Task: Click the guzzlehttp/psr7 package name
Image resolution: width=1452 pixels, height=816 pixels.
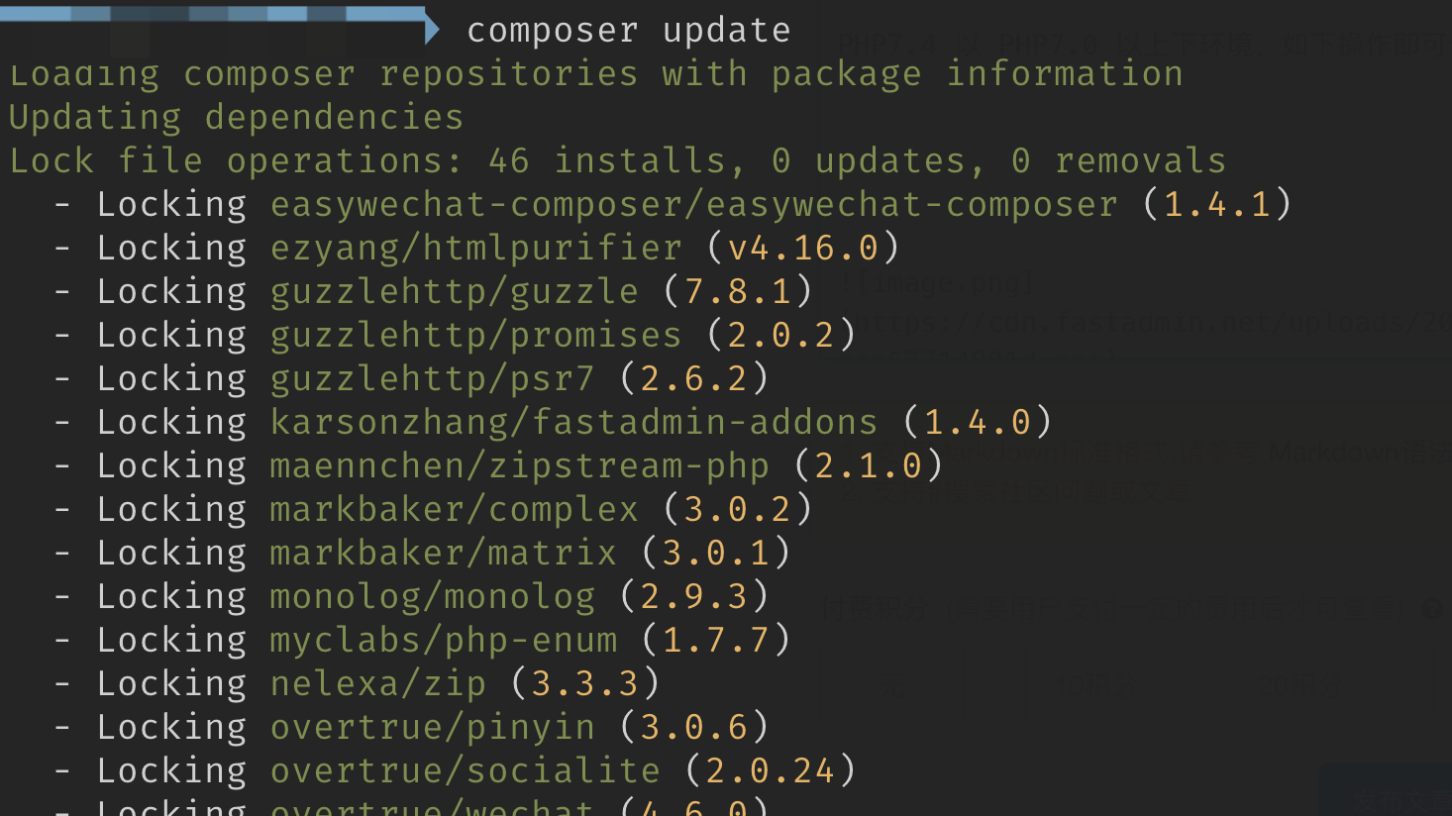Action: (x=432, y=379)
